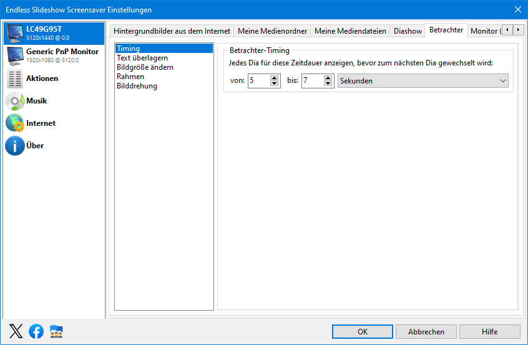The height and width of the screenshot is (345, 528).
Task: Switch to the partially visible Monitor tab
Action: click(485, 31)
